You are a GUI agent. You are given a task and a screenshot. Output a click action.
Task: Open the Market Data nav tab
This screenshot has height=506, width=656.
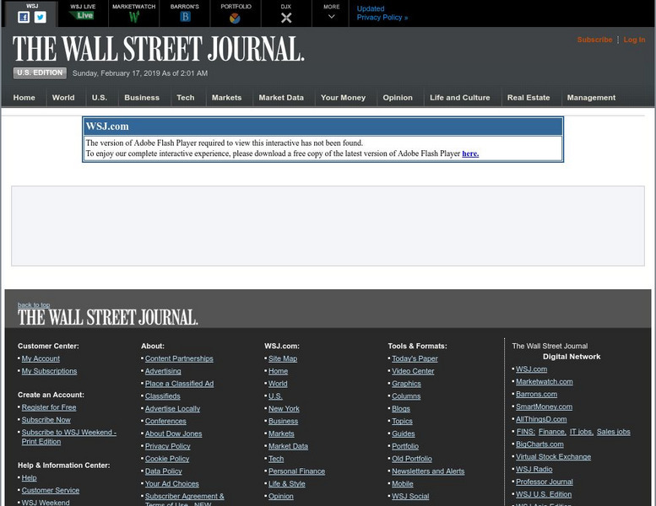tap(281, 97)
